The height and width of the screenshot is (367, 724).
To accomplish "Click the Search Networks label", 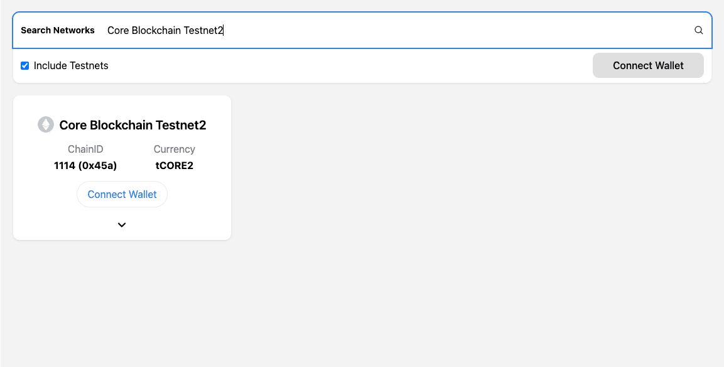I will pos(58,30).
